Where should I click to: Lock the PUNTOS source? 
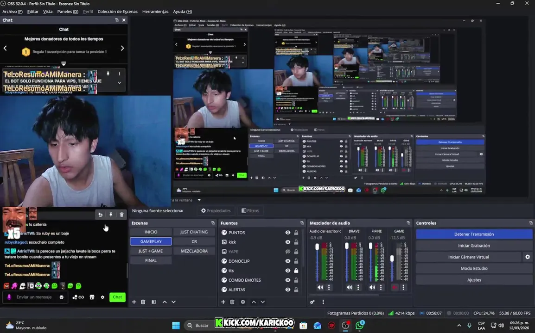[x=296, y=233]
